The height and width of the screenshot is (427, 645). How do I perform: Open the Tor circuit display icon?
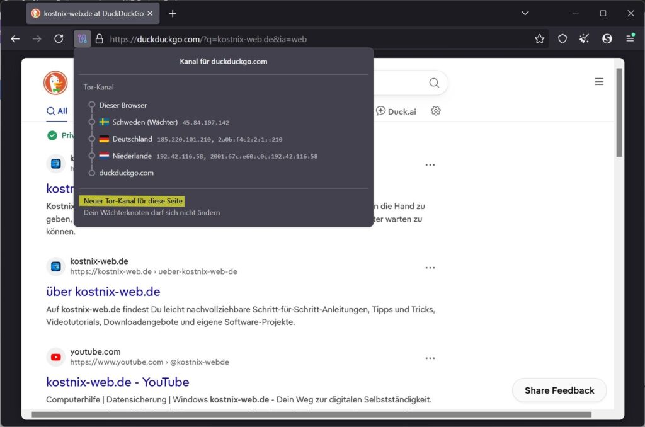coord(83,39)
